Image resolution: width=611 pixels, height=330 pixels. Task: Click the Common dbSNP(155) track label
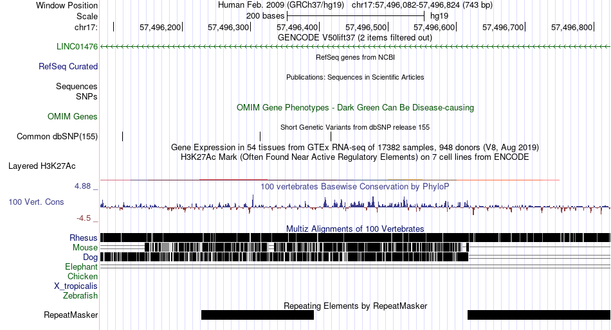(x=57, y=137)
